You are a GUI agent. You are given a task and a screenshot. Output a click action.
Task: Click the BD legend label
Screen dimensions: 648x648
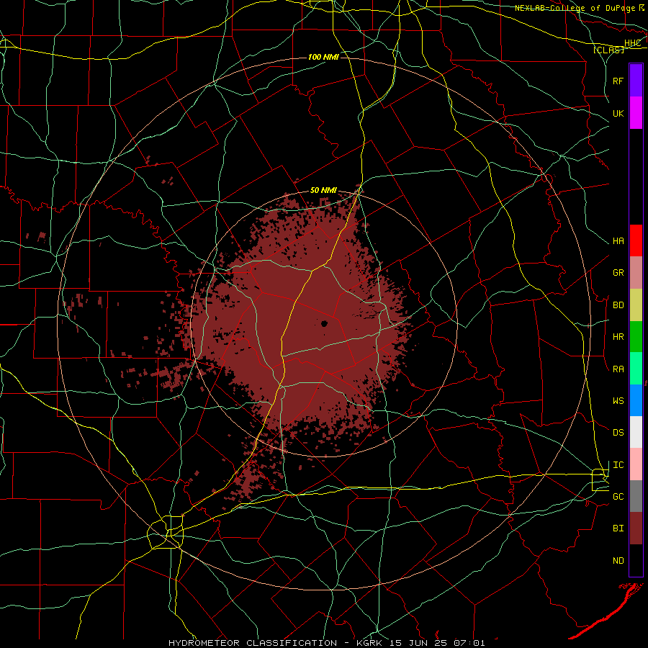point(618,305)
